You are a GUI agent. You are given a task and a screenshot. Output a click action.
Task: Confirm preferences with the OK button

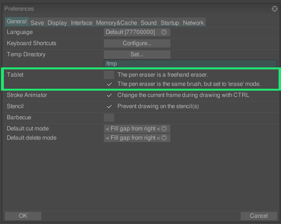23,216
